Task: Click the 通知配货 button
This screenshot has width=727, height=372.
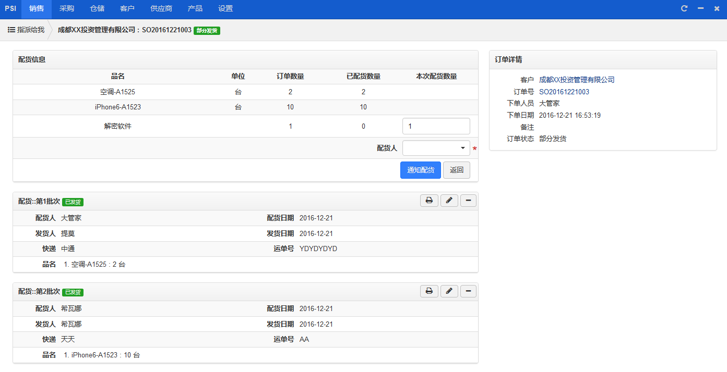Action: click(421, 170)
